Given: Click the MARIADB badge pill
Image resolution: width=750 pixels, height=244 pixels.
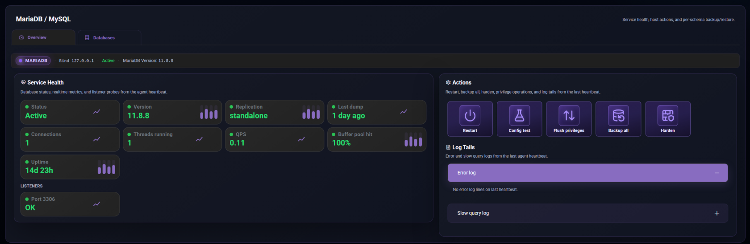Looking at the screenshot, I should [x=33, y=61].
